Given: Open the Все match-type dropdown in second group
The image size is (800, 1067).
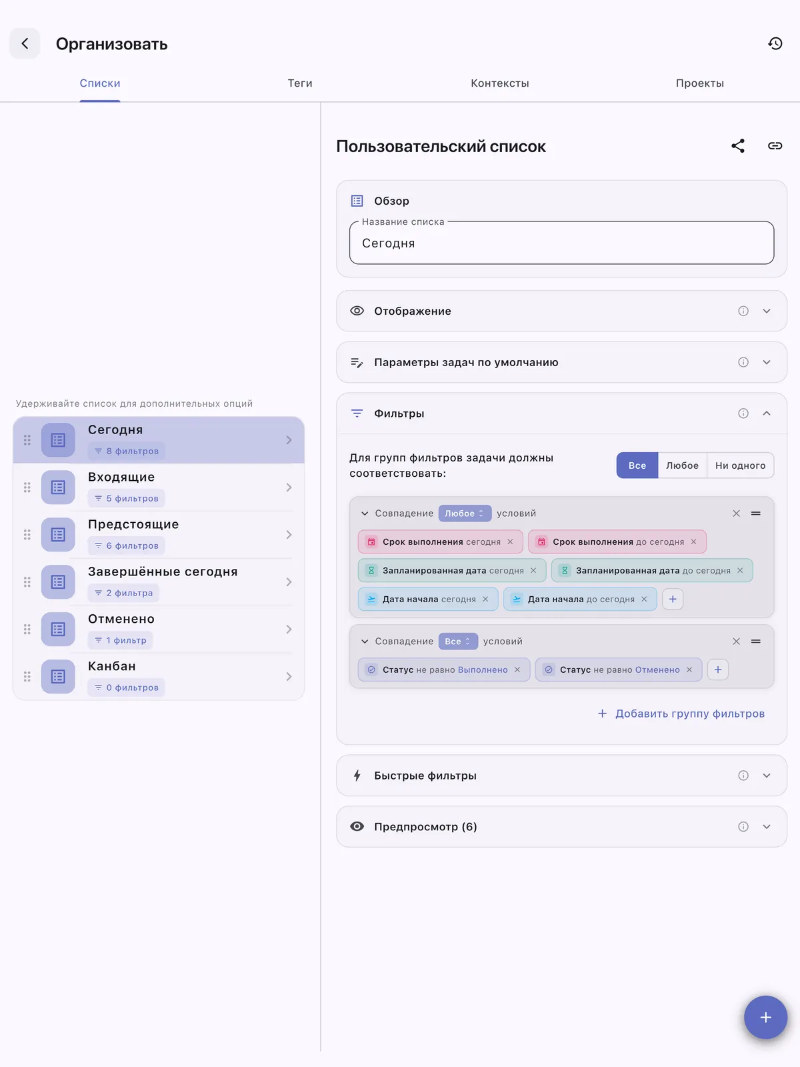Looking at the screenshot, I should 458,642.
